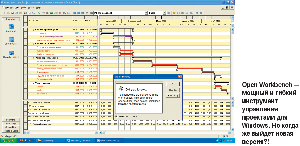Viewport: 300px width, 146px height.
Task: Collapse the Дизайн интерьера phase
Action: tap(33, 44)
